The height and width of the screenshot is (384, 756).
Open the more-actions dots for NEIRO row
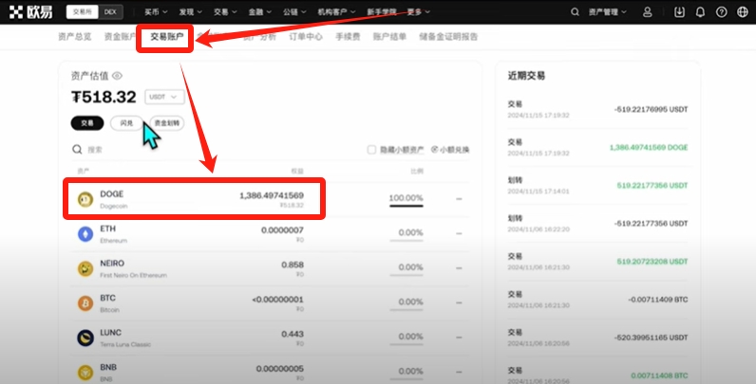click(459, 268)
